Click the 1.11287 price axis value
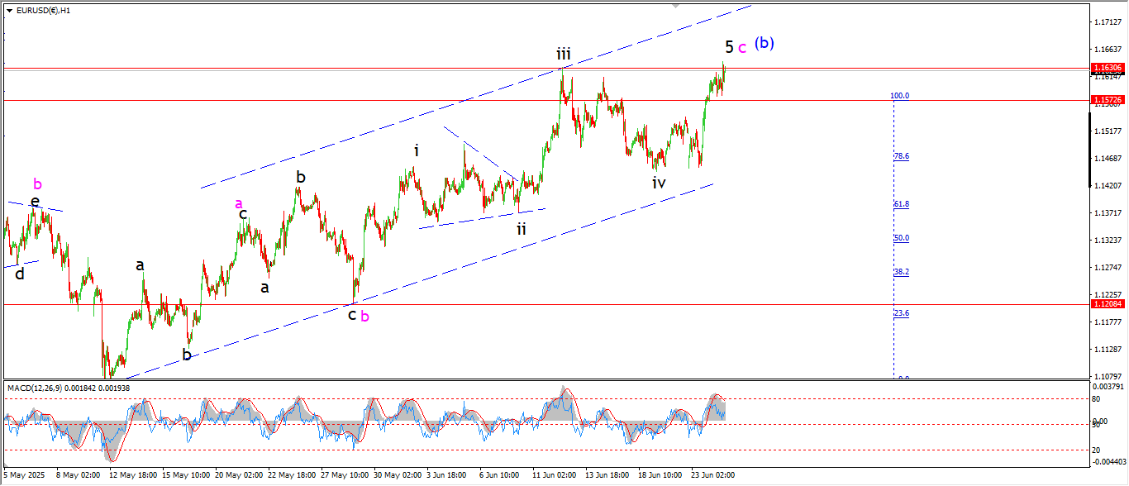1129x486 pixels. click(1108, 350)
